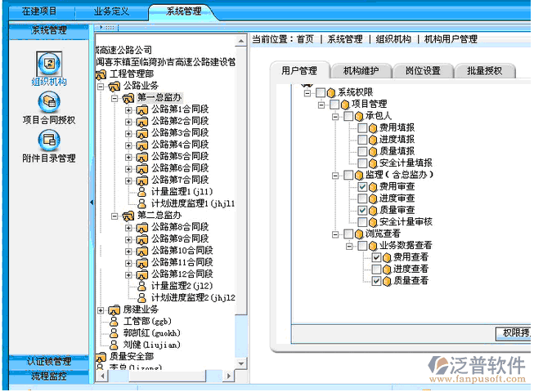
Task: Switch to the 业务定义 top tab
Action: click(111, 11)
